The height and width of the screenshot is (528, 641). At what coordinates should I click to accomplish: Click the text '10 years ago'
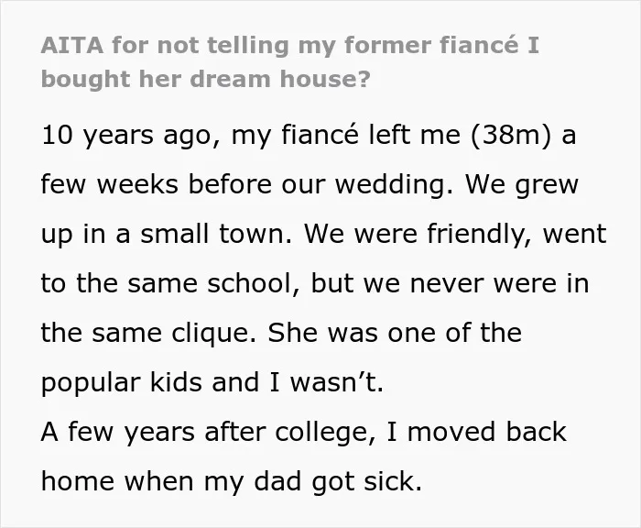coord(131,136)
